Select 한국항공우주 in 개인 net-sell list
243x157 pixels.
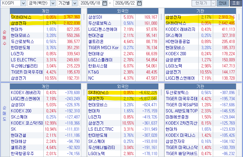click(22, 153)
